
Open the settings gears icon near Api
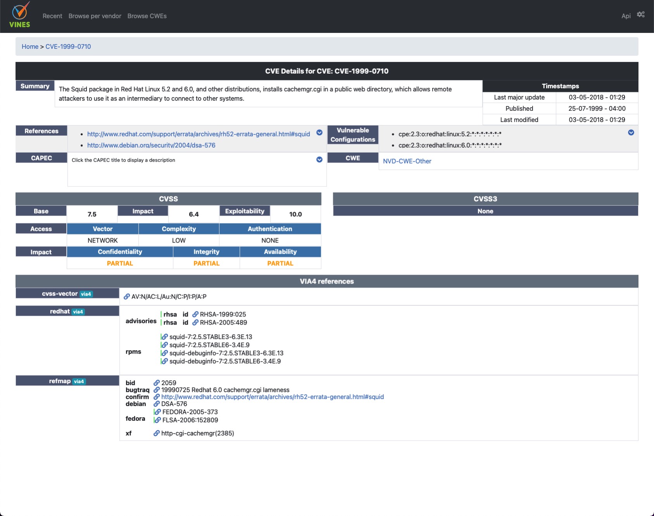(x=641, y=15)
